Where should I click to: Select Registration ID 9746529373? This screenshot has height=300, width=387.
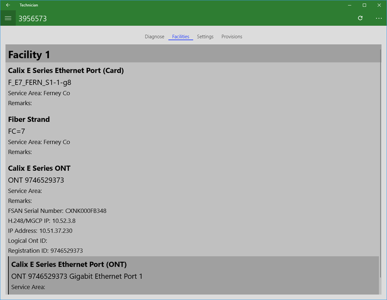[45, 251]
